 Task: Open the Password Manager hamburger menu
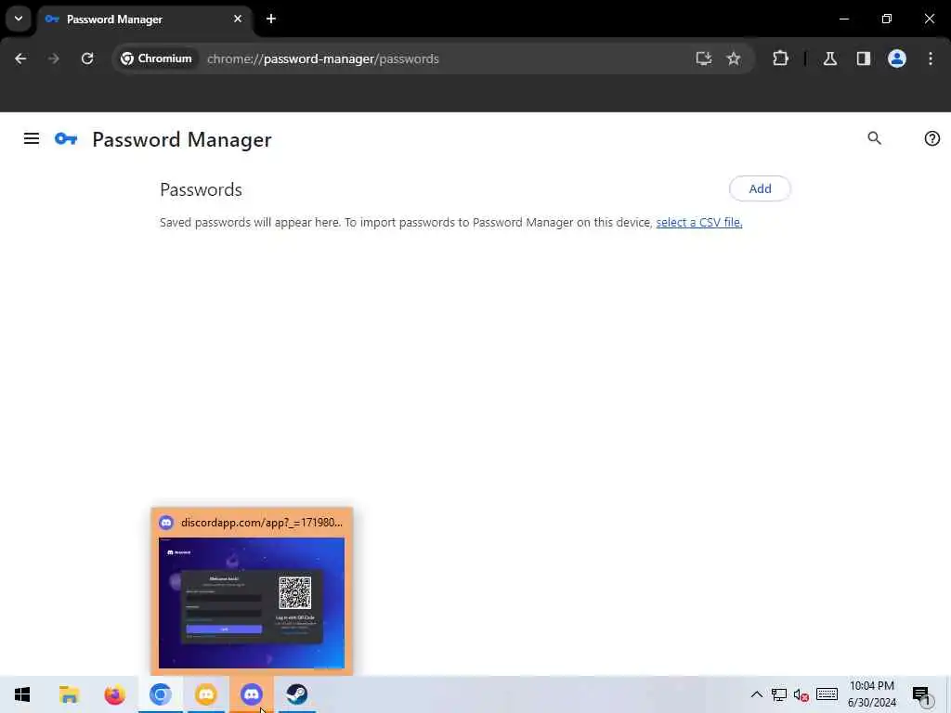(x=32, y=139)
